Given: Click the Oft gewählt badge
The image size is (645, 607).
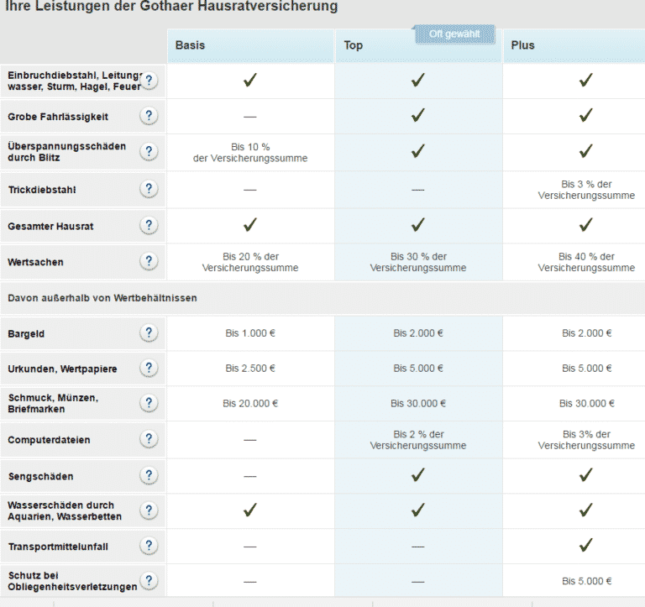Looking at the screenshot, I should 454,34.
